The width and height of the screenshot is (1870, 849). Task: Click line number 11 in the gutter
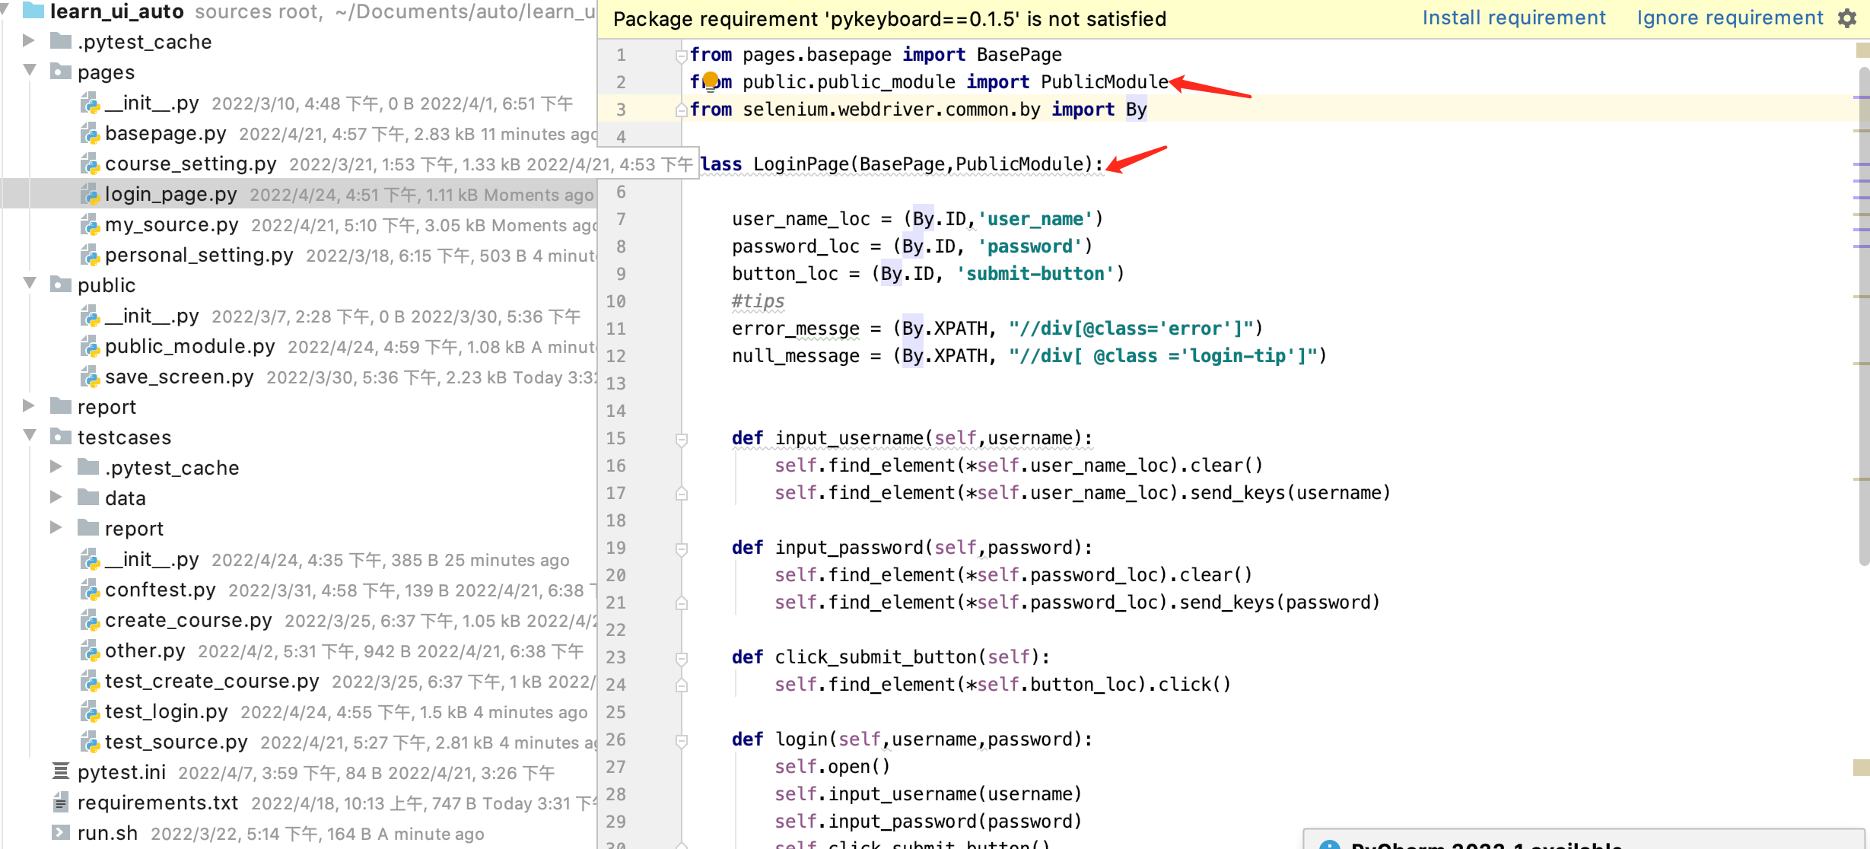coord(615,329)
